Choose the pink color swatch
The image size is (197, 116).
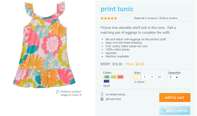point(120,77)
